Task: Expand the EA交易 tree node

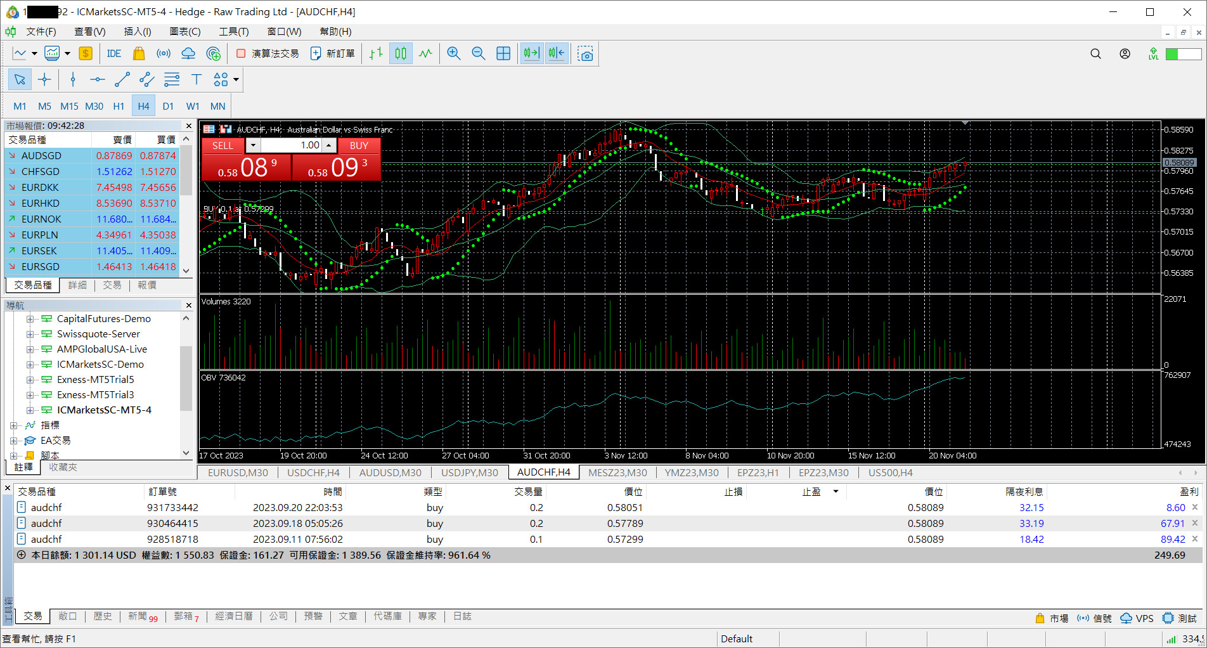Action: (x=13, y=441)
